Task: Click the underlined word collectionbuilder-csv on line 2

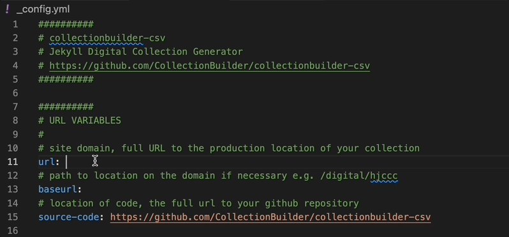Action: (x=107, y=38)
